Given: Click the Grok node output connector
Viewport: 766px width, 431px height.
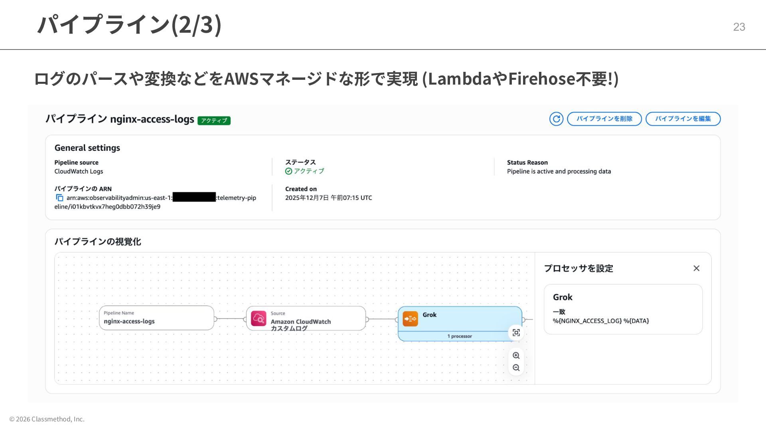Looking at the screenshot, I should click(x=524, y=320).
